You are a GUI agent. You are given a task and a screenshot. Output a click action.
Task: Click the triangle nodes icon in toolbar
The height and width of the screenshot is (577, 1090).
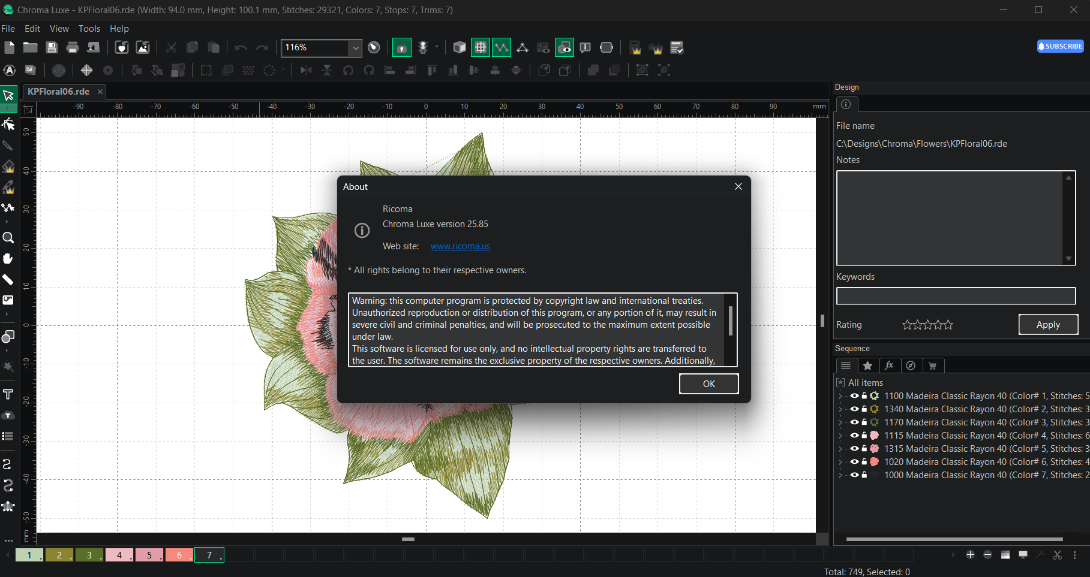tap(523, 47)
